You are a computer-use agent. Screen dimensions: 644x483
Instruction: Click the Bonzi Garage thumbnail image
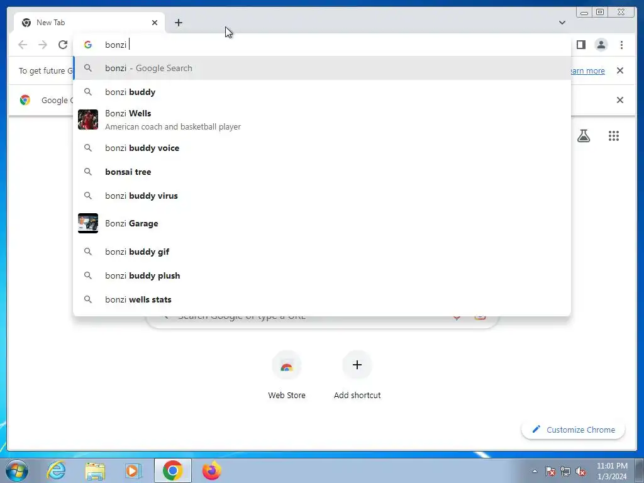tap(88, 223)
